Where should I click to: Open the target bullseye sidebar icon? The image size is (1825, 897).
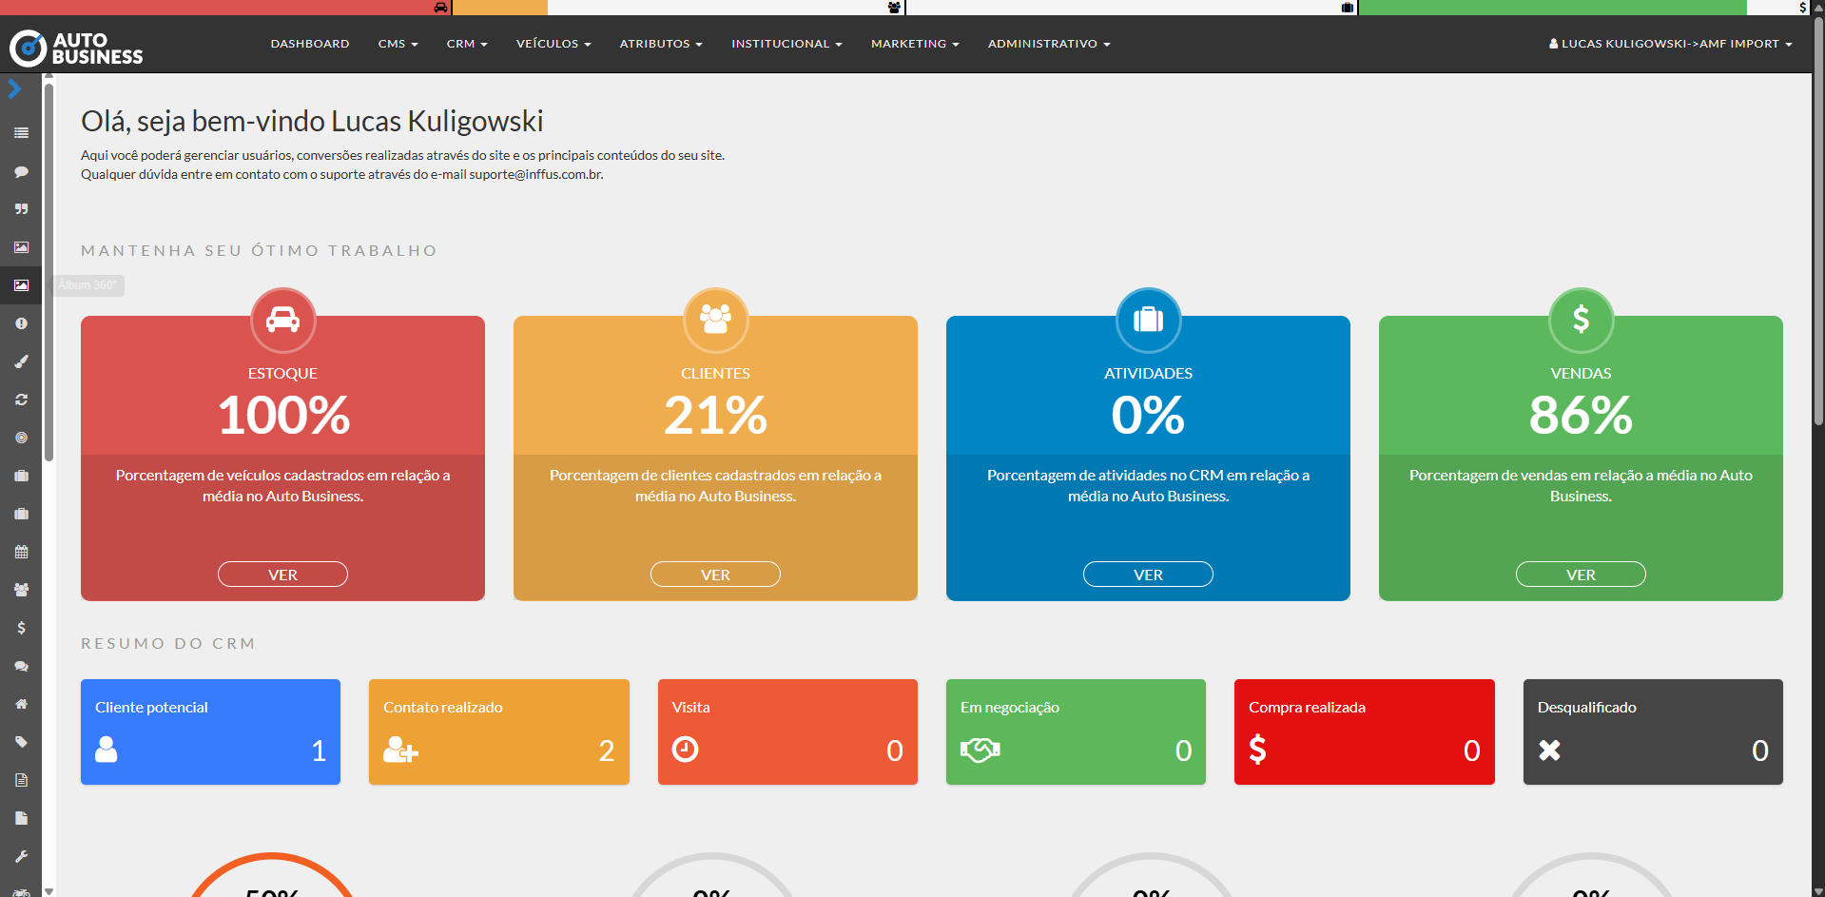click(x=21, y=438)
